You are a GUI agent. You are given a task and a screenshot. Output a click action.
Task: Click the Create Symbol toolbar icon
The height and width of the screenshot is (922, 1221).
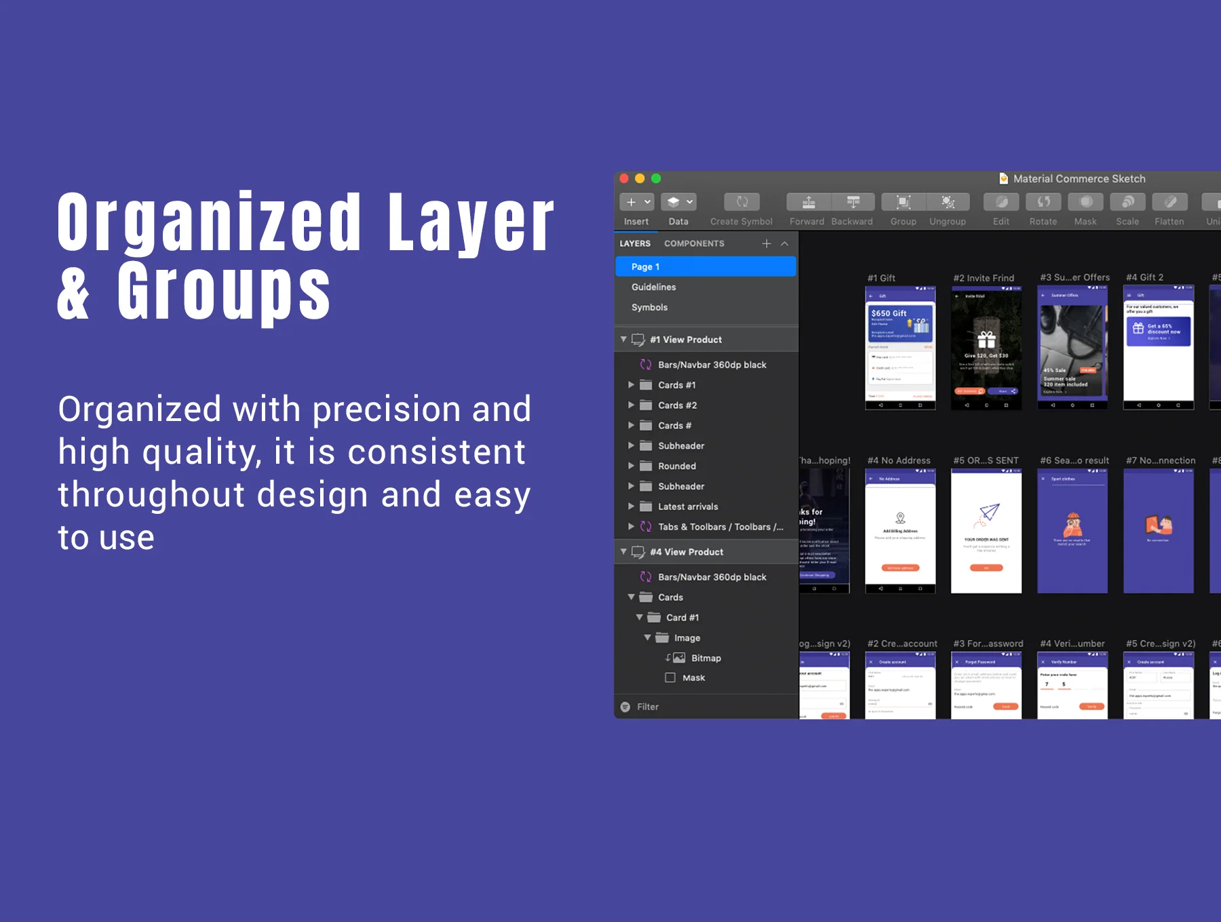[x=741, y=202]
